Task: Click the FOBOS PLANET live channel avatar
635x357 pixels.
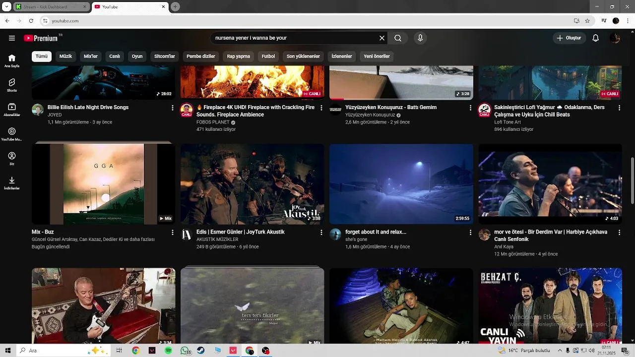Action: 187,110
